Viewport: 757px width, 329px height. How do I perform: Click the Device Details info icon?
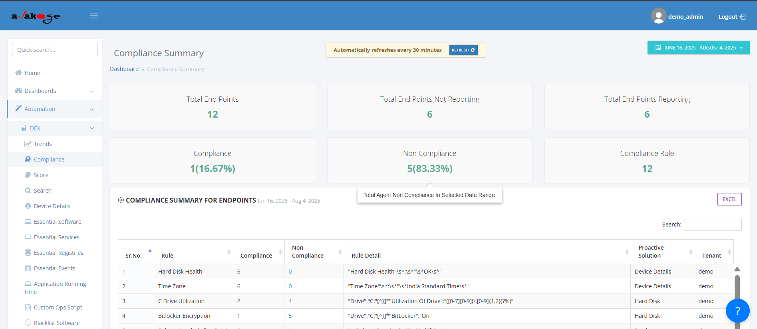28,206
